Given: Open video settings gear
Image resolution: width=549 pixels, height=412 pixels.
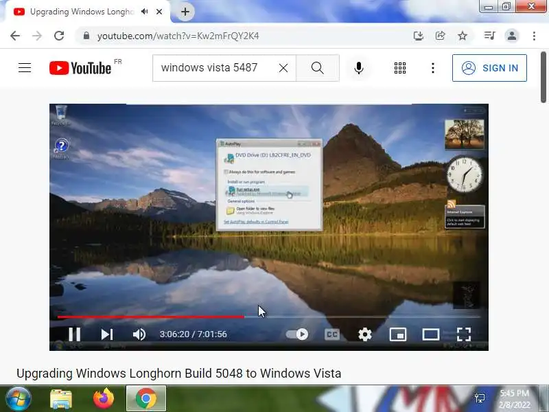Looking at the screenshot, I should tap(365, 334).
